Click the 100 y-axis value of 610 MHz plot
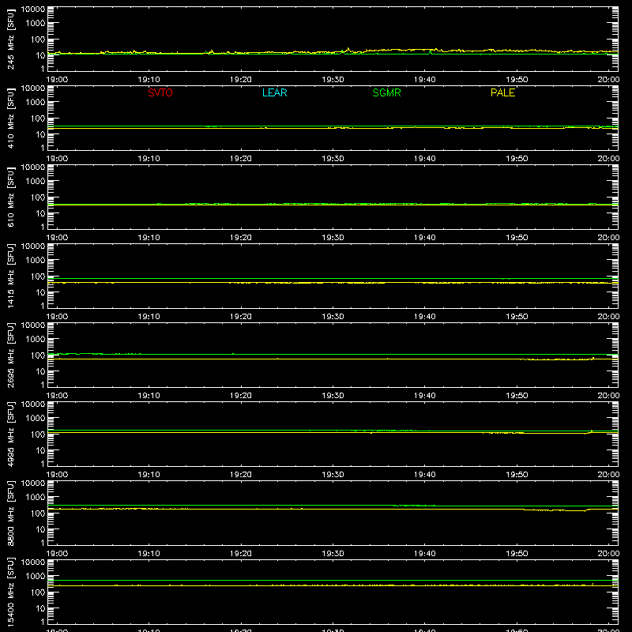Viewport: 632px width, 632px height. [38, 197]
